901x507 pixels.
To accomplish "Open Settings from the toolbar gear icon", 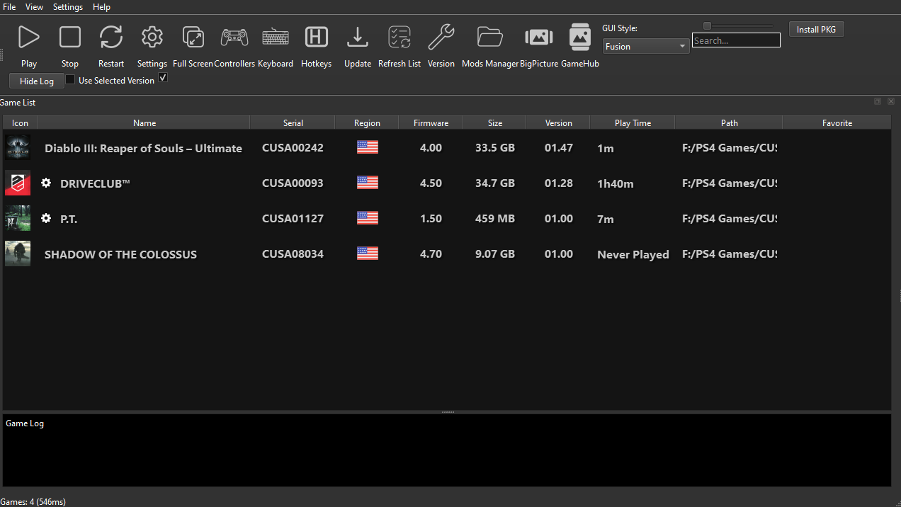I will (x=152, y=37).
